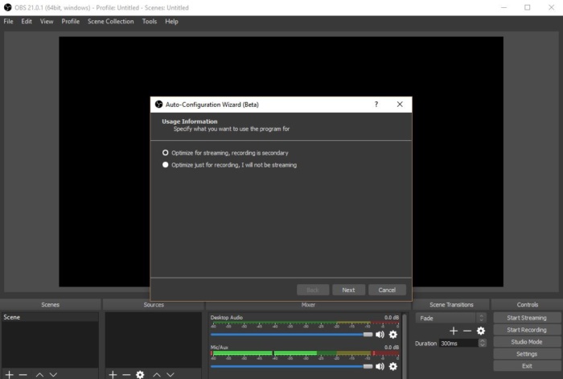Click the Mixer panel scrollbar
This screenshot has width=563, height=379.
tap(405, 345)
